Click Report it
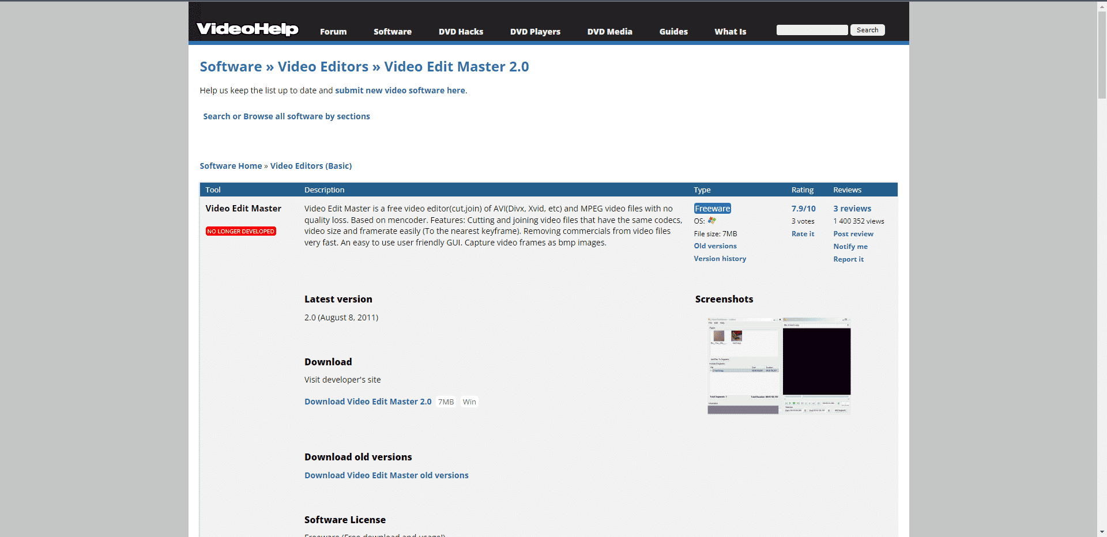1107x537 pixels. [848, 259]
